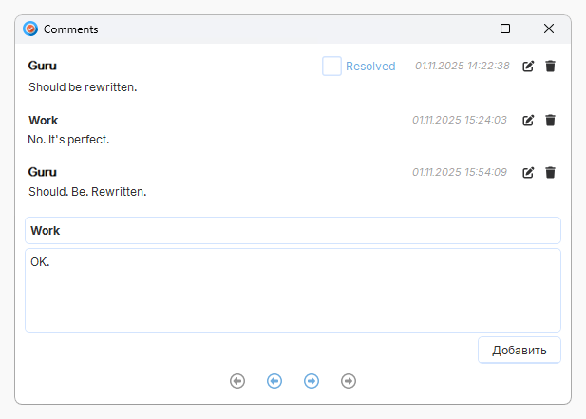Viewport: 586px width, 419px height.
Task: Edit the comment "Should. Be. Rewritten."
Action: pos(529,173)
